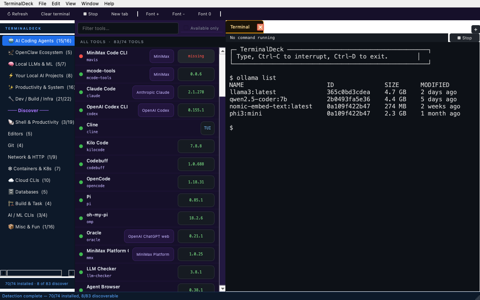Click the Local LLMs & ML brain icon
Screen dimensions: 480x300
point(11,64)
